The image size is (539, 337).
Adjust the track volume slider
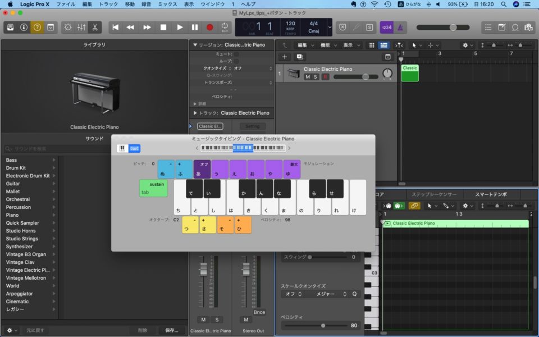coord(356,77)
